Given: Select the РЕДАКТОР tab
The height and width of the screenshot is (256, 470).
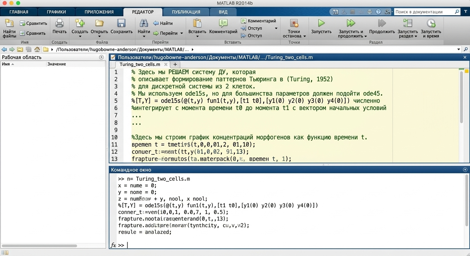Looking at the screenshot, I should [x=143, y=12].
